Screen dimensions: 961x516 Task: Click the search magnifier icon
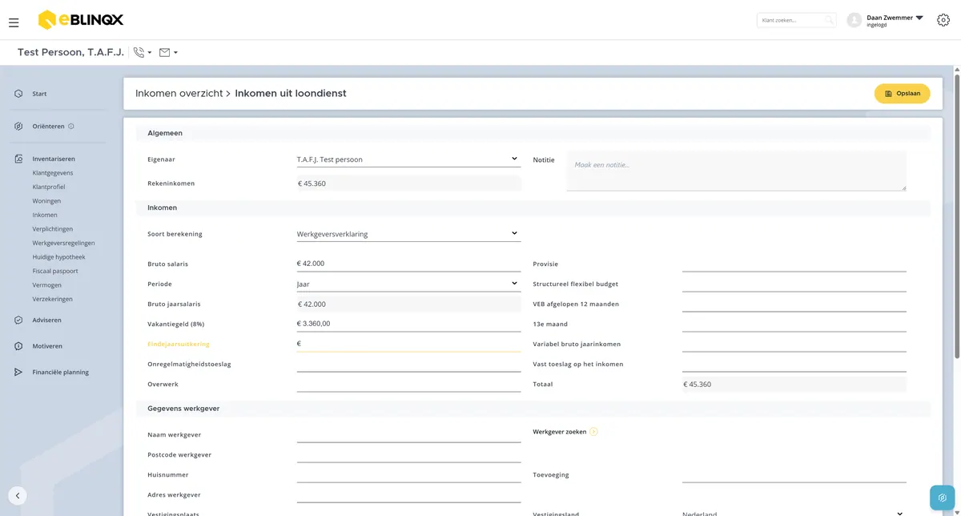(829, 20)
